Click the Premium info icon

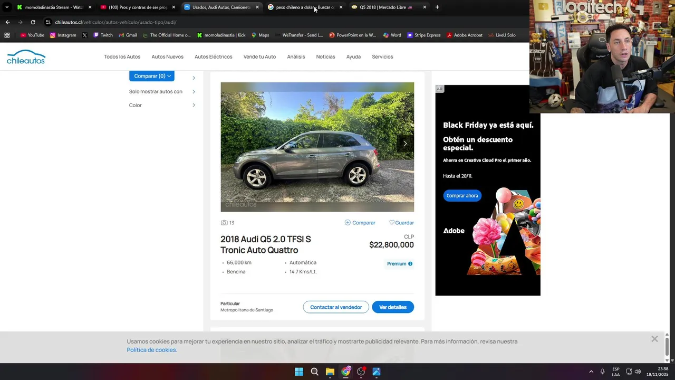(410, 263)
